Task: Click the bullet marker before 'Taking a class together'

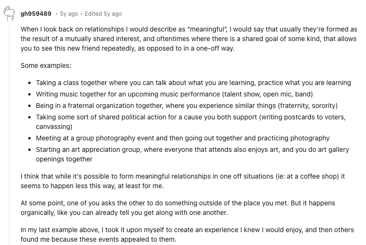Action: pyautogui.click(x=29, y=83)
